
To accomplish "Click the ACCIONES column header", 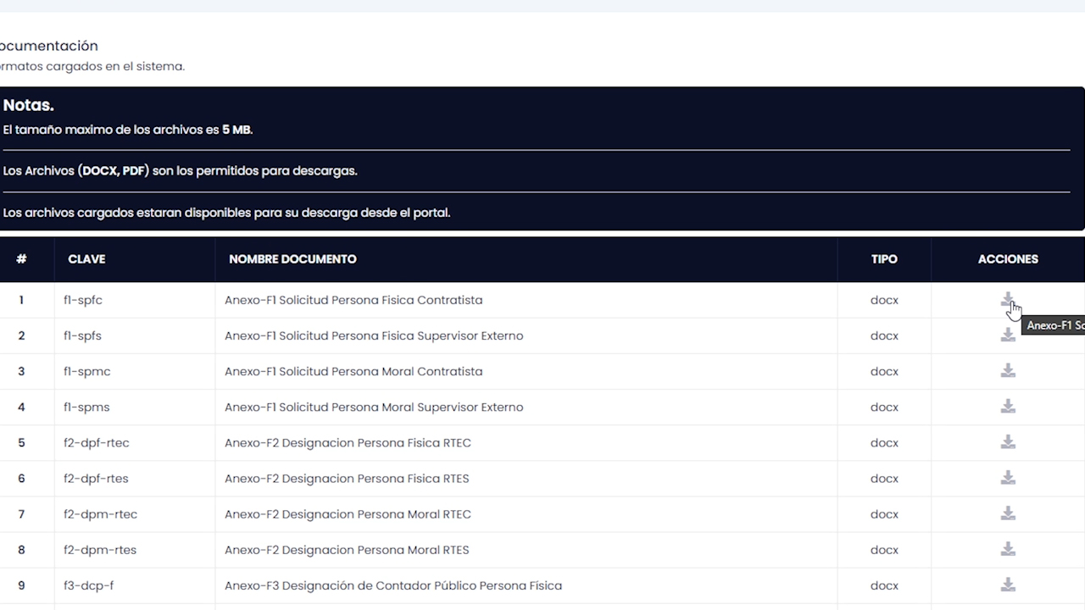I will click(1007, 259).
